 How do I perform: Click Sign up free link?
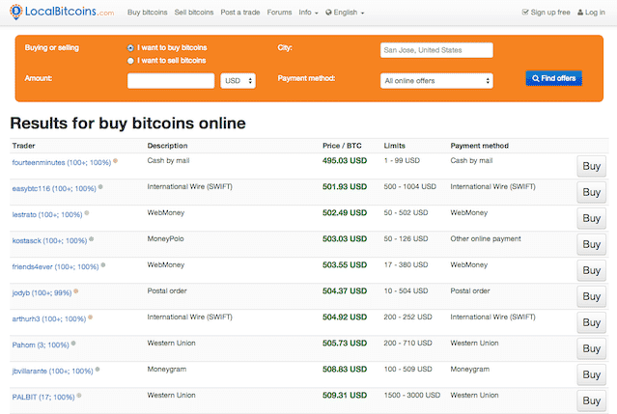click(546, 13)
